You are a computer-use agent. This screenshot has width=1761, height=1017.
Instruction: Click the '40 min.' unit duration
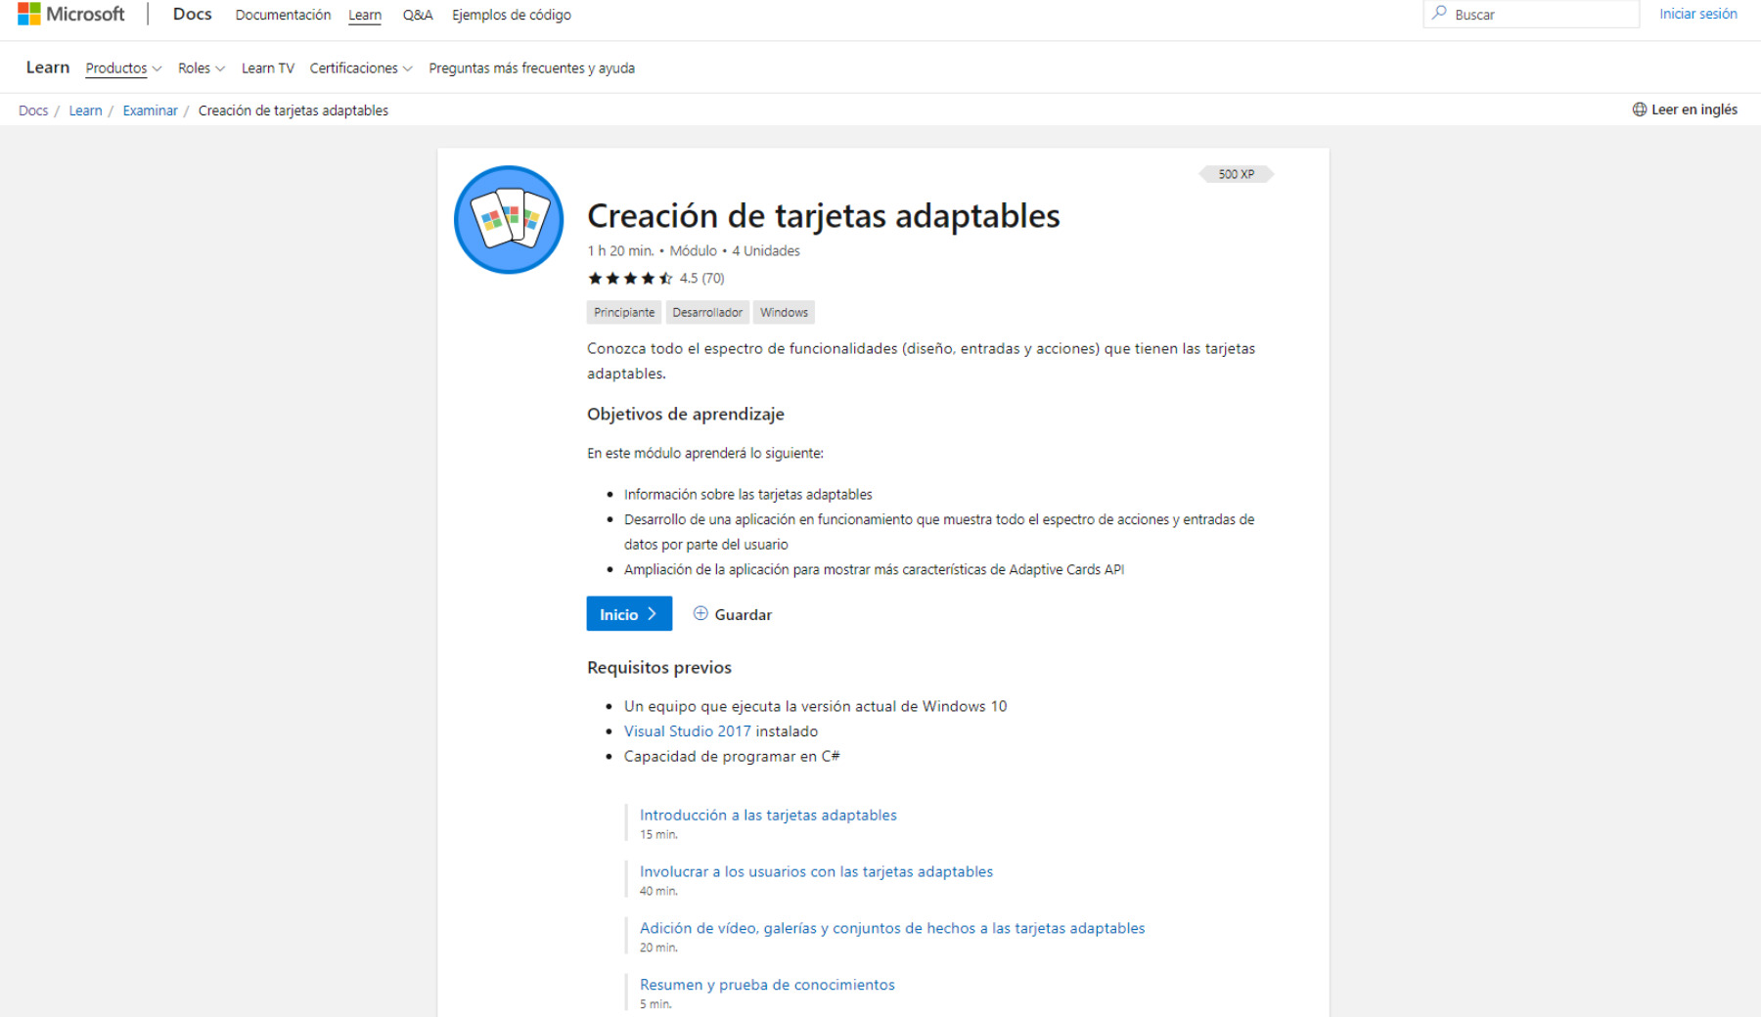tap(658, 891)
